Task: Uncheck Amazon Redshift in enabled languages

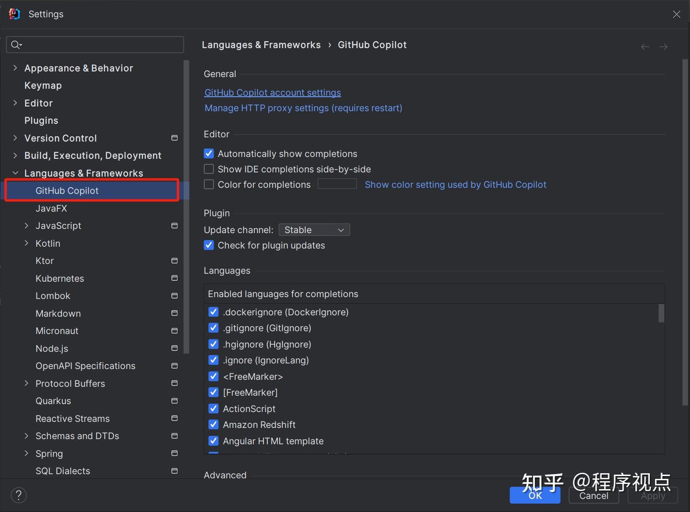Action: (213, 424)
